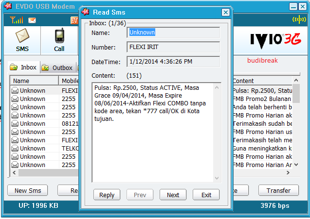Select the row 'Guna meningkatkan k'

(x=263, y=149)
